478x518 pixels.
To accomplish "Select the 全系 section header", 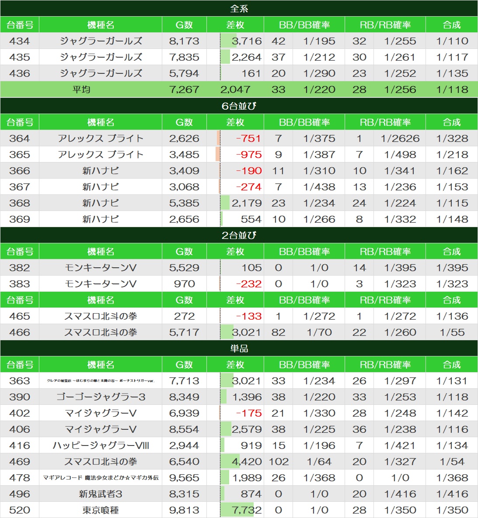I will tap(239, 8).
